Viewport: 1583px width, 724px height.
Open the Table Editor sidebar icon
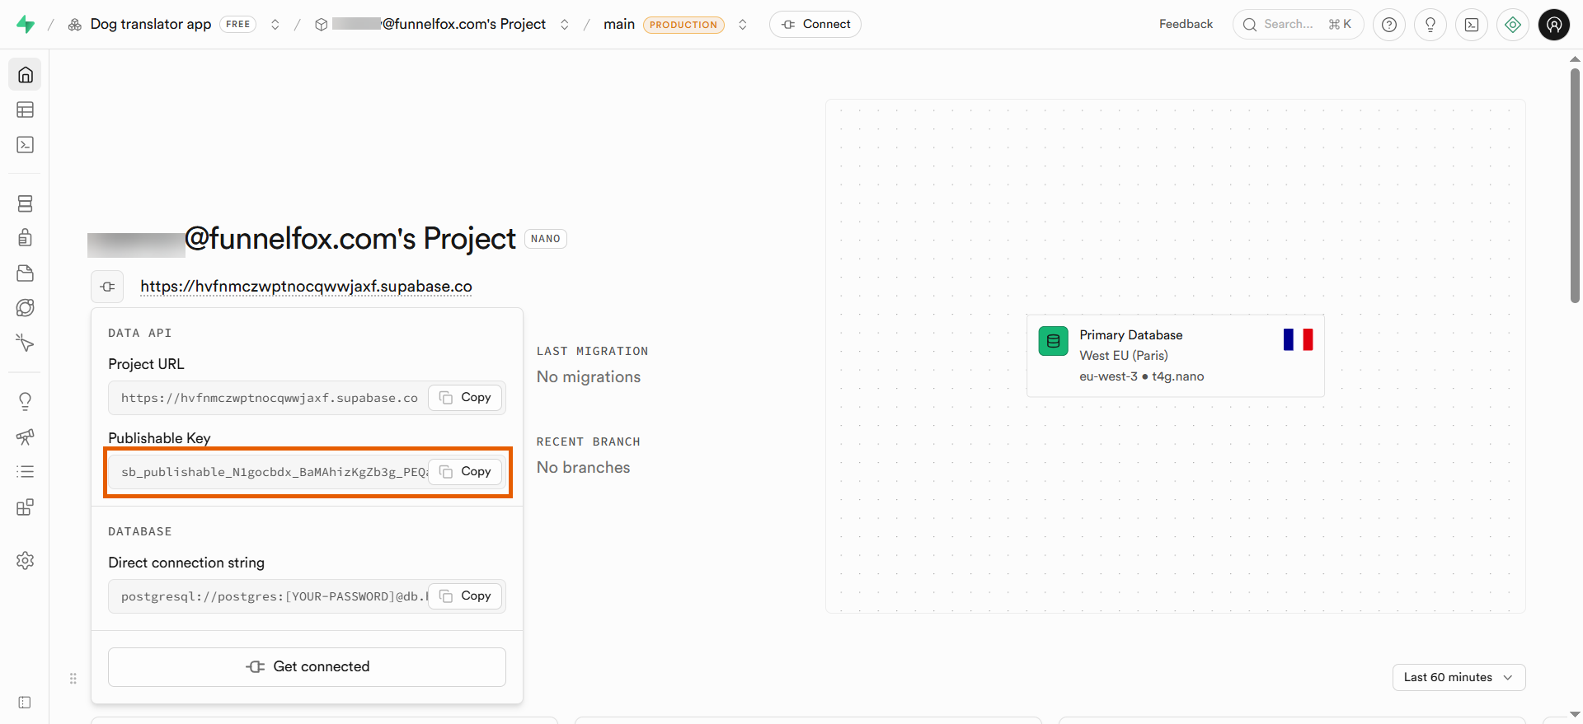pyautogui.click(x=26, y=110)
